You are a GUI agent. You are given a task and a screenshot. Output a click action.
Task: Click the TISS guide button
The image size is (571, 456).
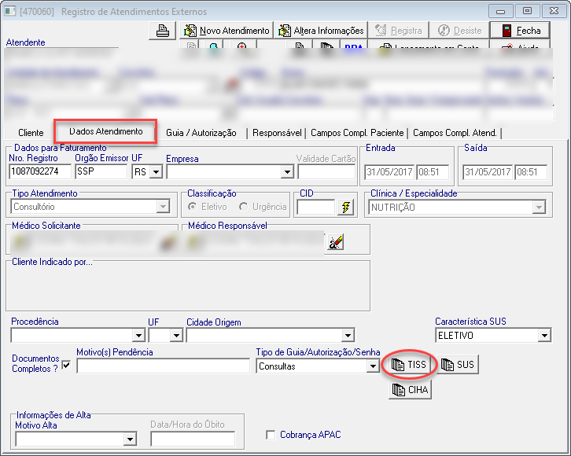[x=408, y=365]
